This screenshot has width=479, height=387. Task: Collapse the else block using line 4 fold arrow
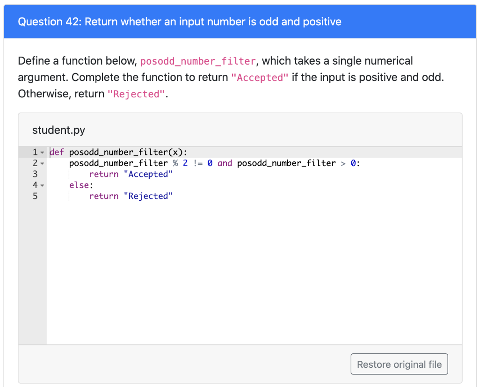tap(41, 185)
